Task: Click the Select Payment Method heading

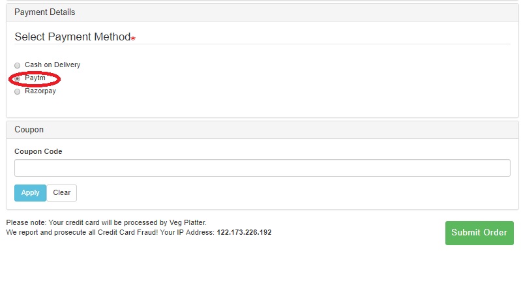Action: click(72, 37)
